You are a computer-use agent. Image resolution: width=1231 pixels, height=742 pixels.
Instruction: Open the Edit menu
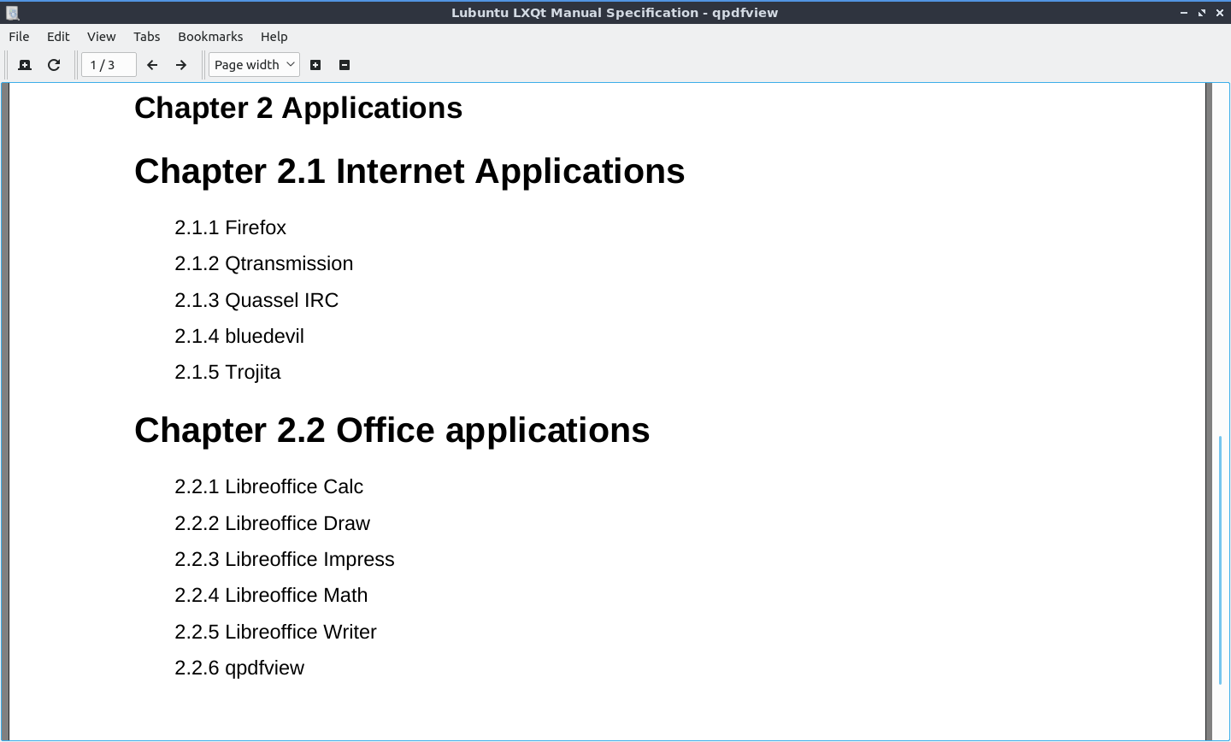click(58, 37)
